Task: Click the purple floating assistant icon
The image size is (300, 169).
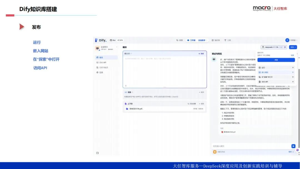Action: click(297, 150)
